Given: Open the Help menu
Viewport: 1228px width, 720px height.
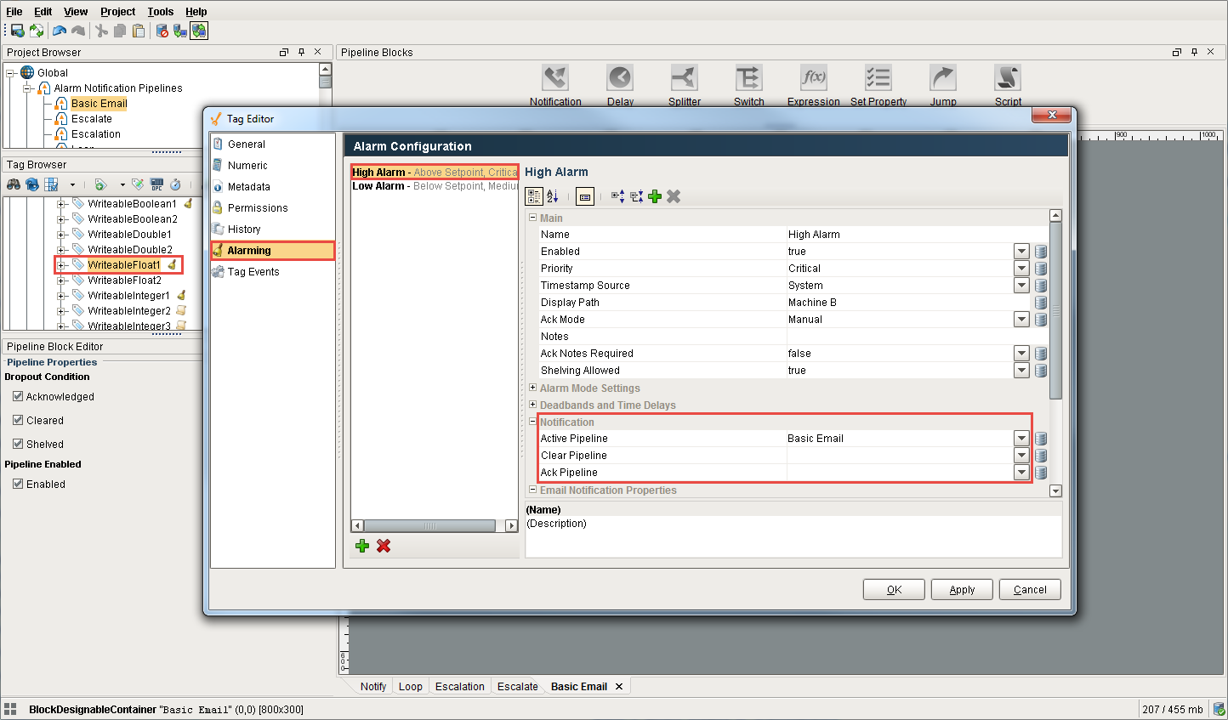Looking at the screenshot, I should [x=196, y=11].
